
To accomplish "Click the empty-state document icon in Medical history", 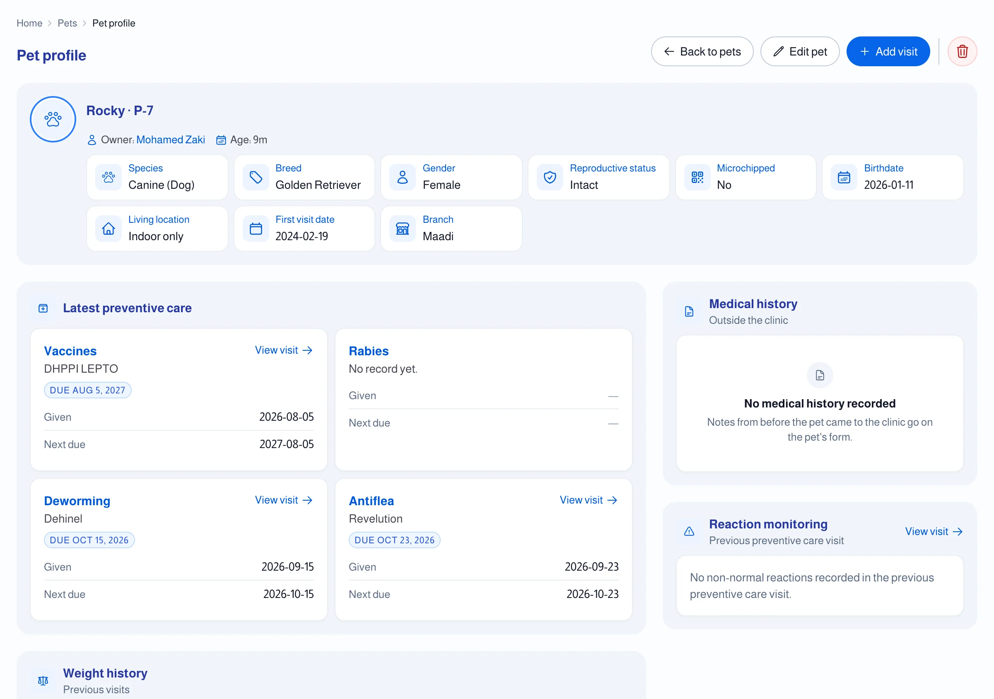I will point(820,375).
